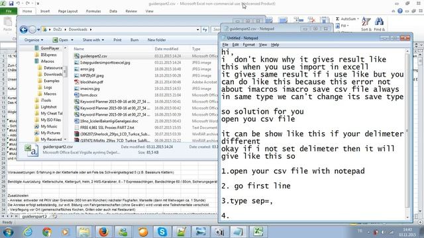
Task: Click New folder in Explorer's toolbar
Action: [156, 40]
